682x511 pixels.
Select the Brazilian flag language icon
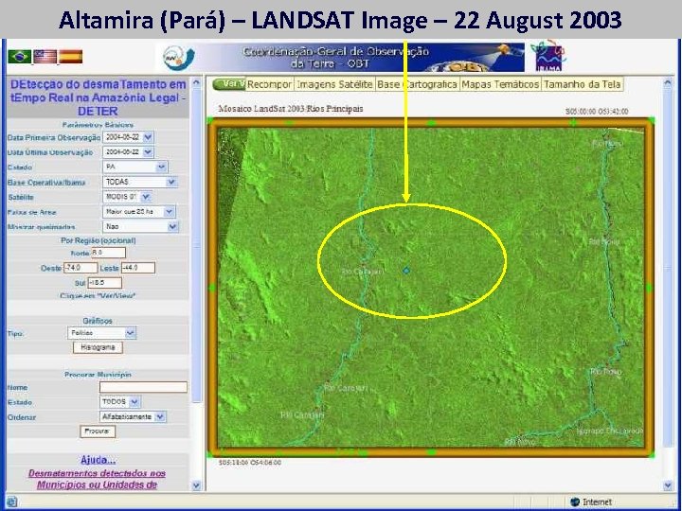pos(20,57)
